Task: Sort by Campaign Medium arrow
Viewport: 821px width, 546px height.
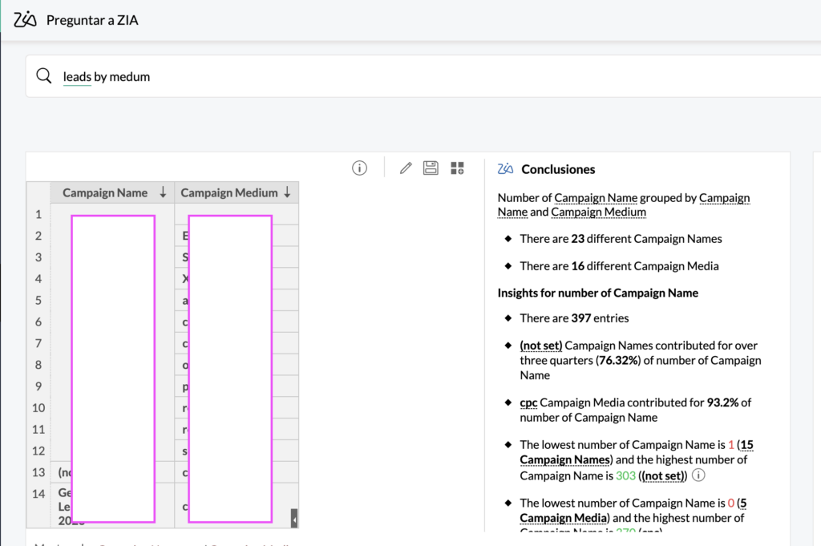Action: pyautogui.click(x=287, y=192)
